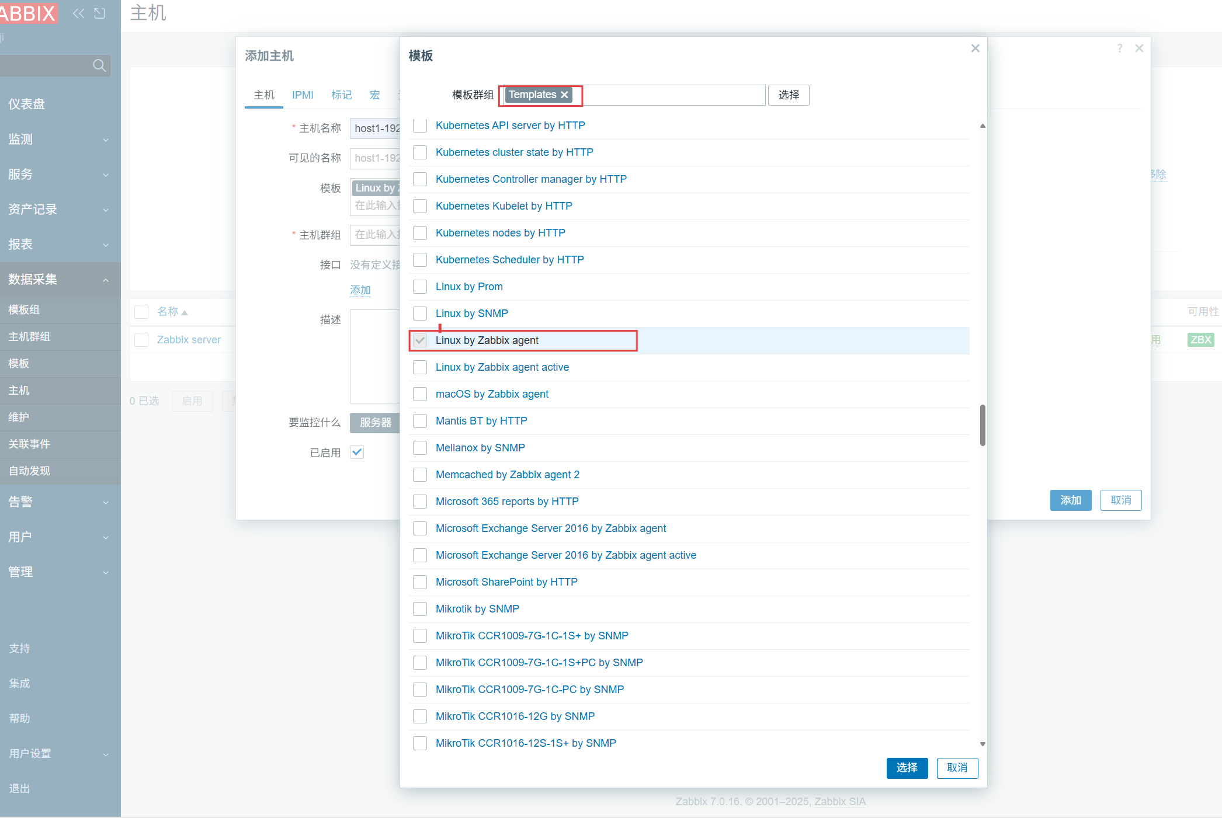1222x818 pixels.
Task: Switch to the 标记 tab
Action: tap(342, 95)
